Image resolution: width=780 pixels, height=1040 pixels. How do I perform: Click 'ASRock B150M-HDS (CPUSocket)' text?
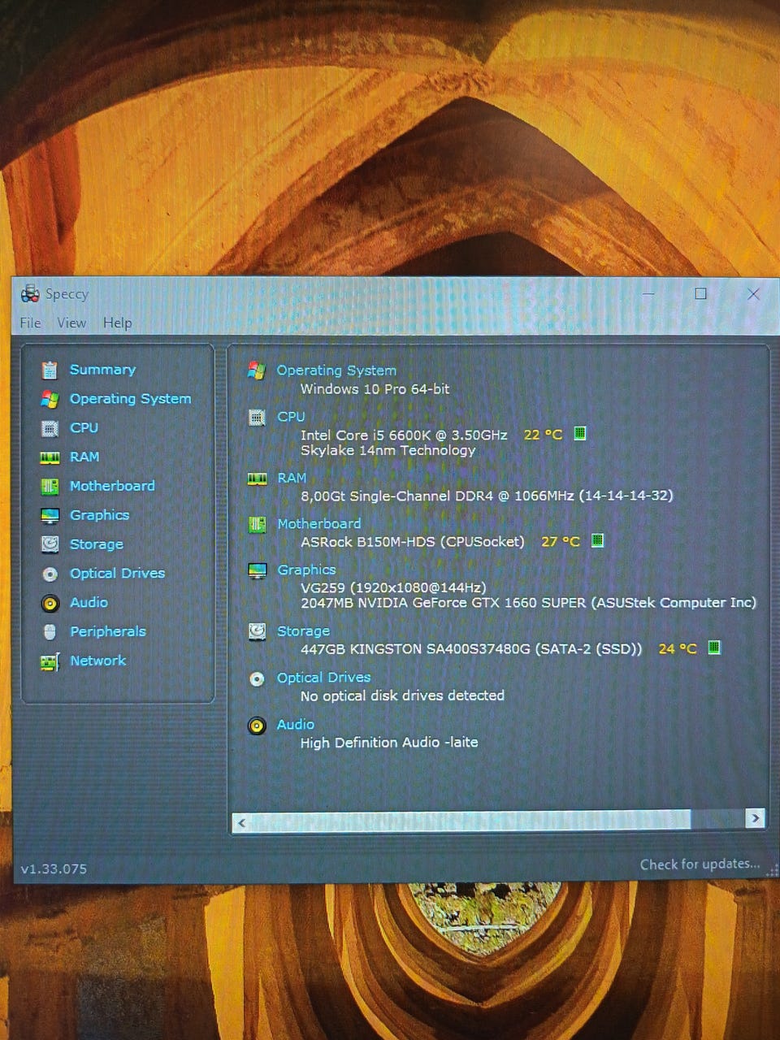pos(413,542)
